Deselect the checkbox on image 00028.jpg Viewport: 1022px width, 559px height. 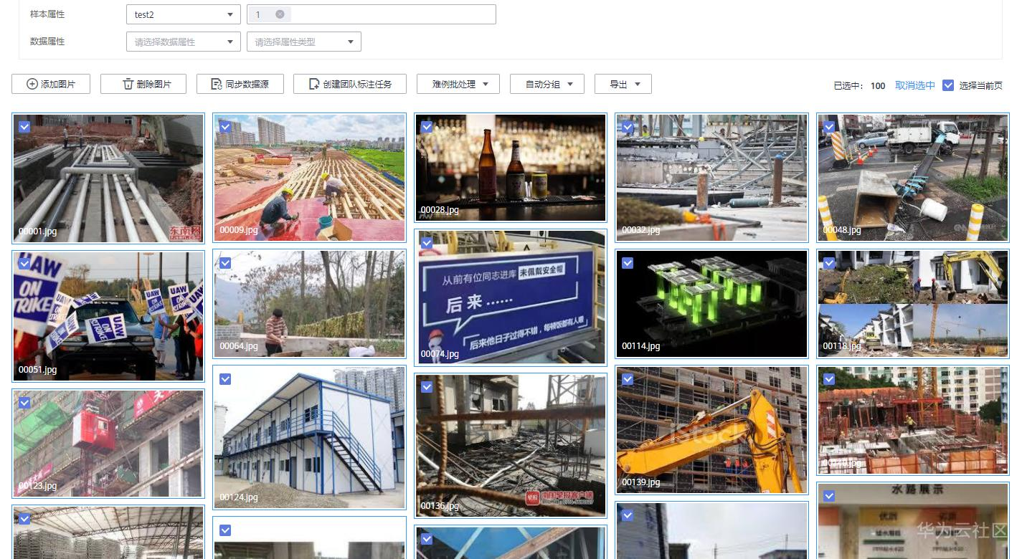tap(427, 126)
